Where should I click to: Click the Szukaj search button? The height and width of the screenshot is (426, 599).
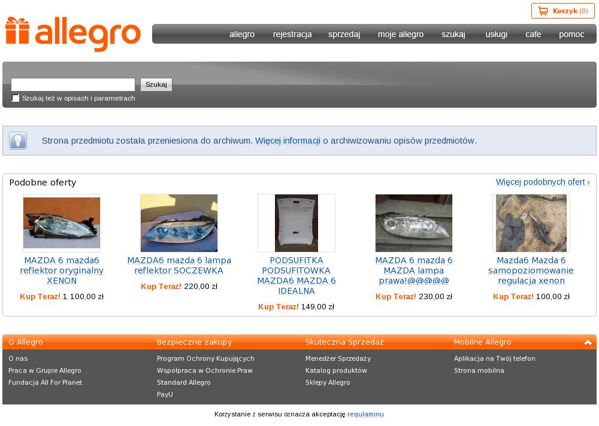(x=156, y=84)
